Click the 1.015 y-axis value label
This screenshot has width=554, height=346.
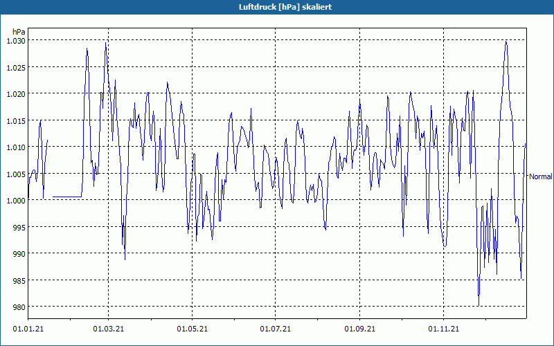[16, 120]
